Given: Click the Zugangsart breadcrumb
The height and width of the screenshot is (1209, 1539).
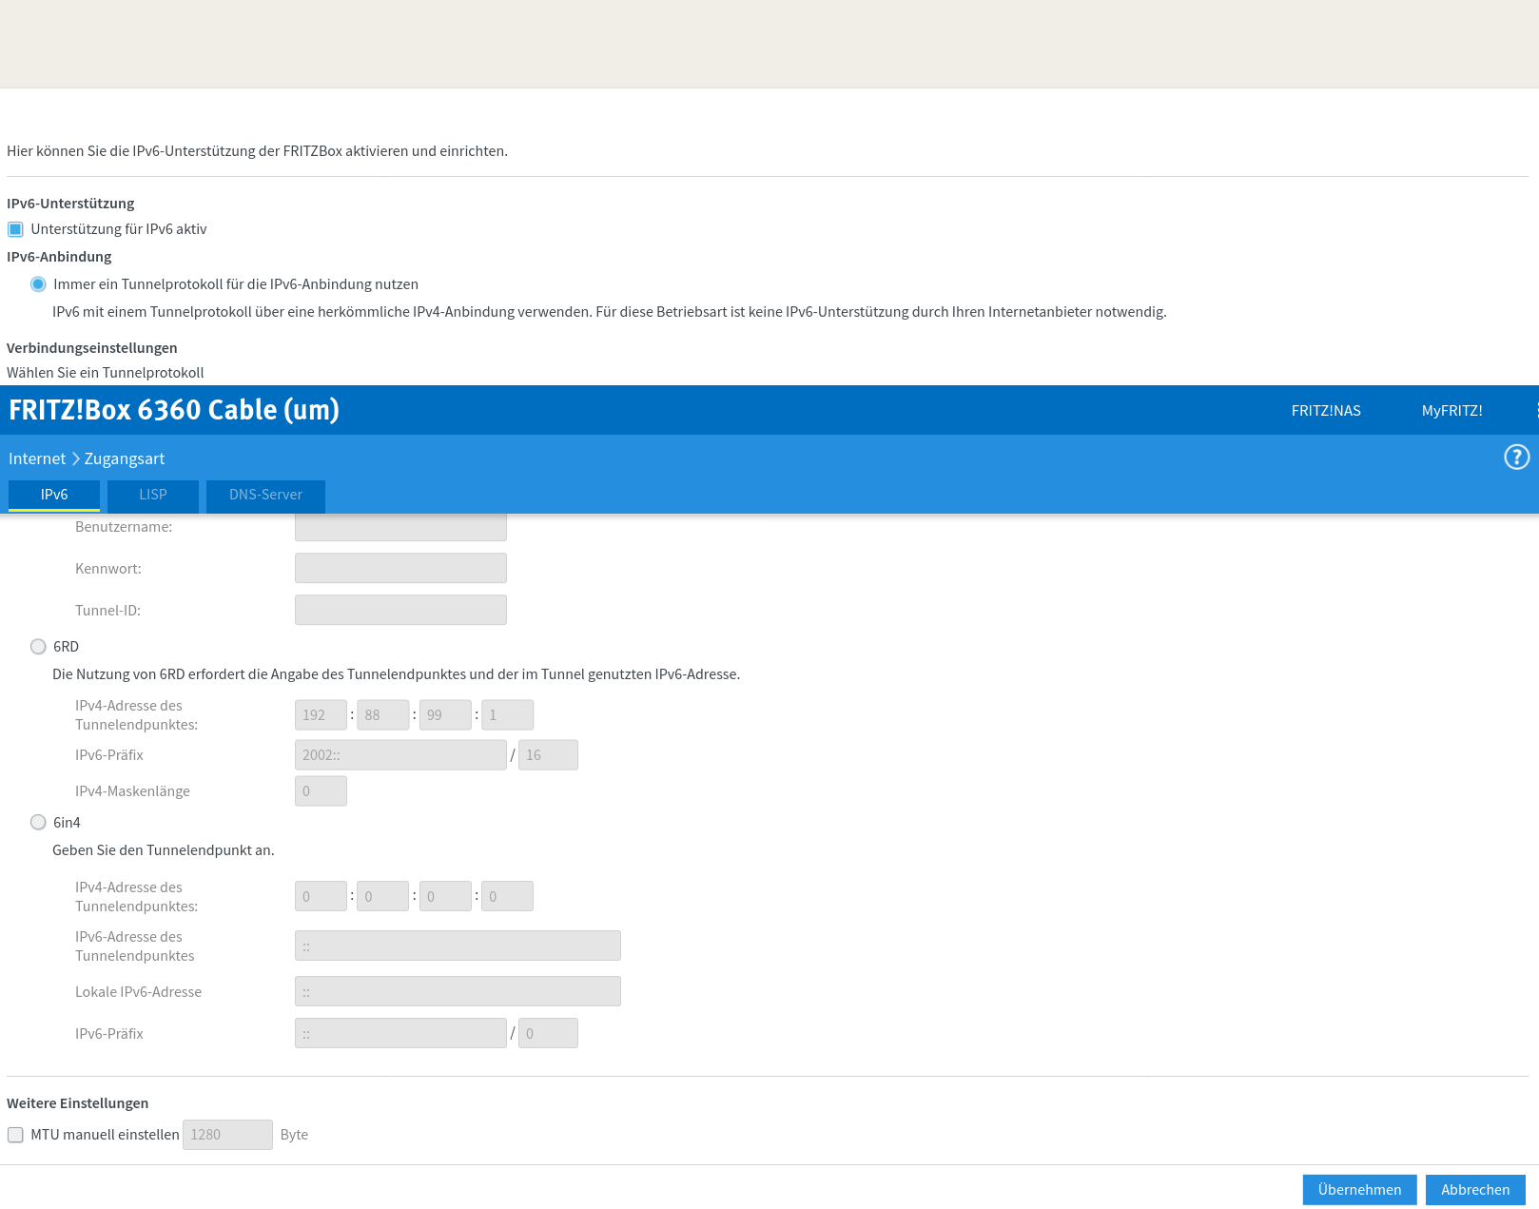Looking at the screenshot, I should 125,458.
